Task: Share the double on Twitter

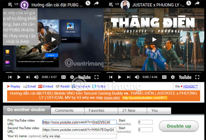Action: click(99, 86)
